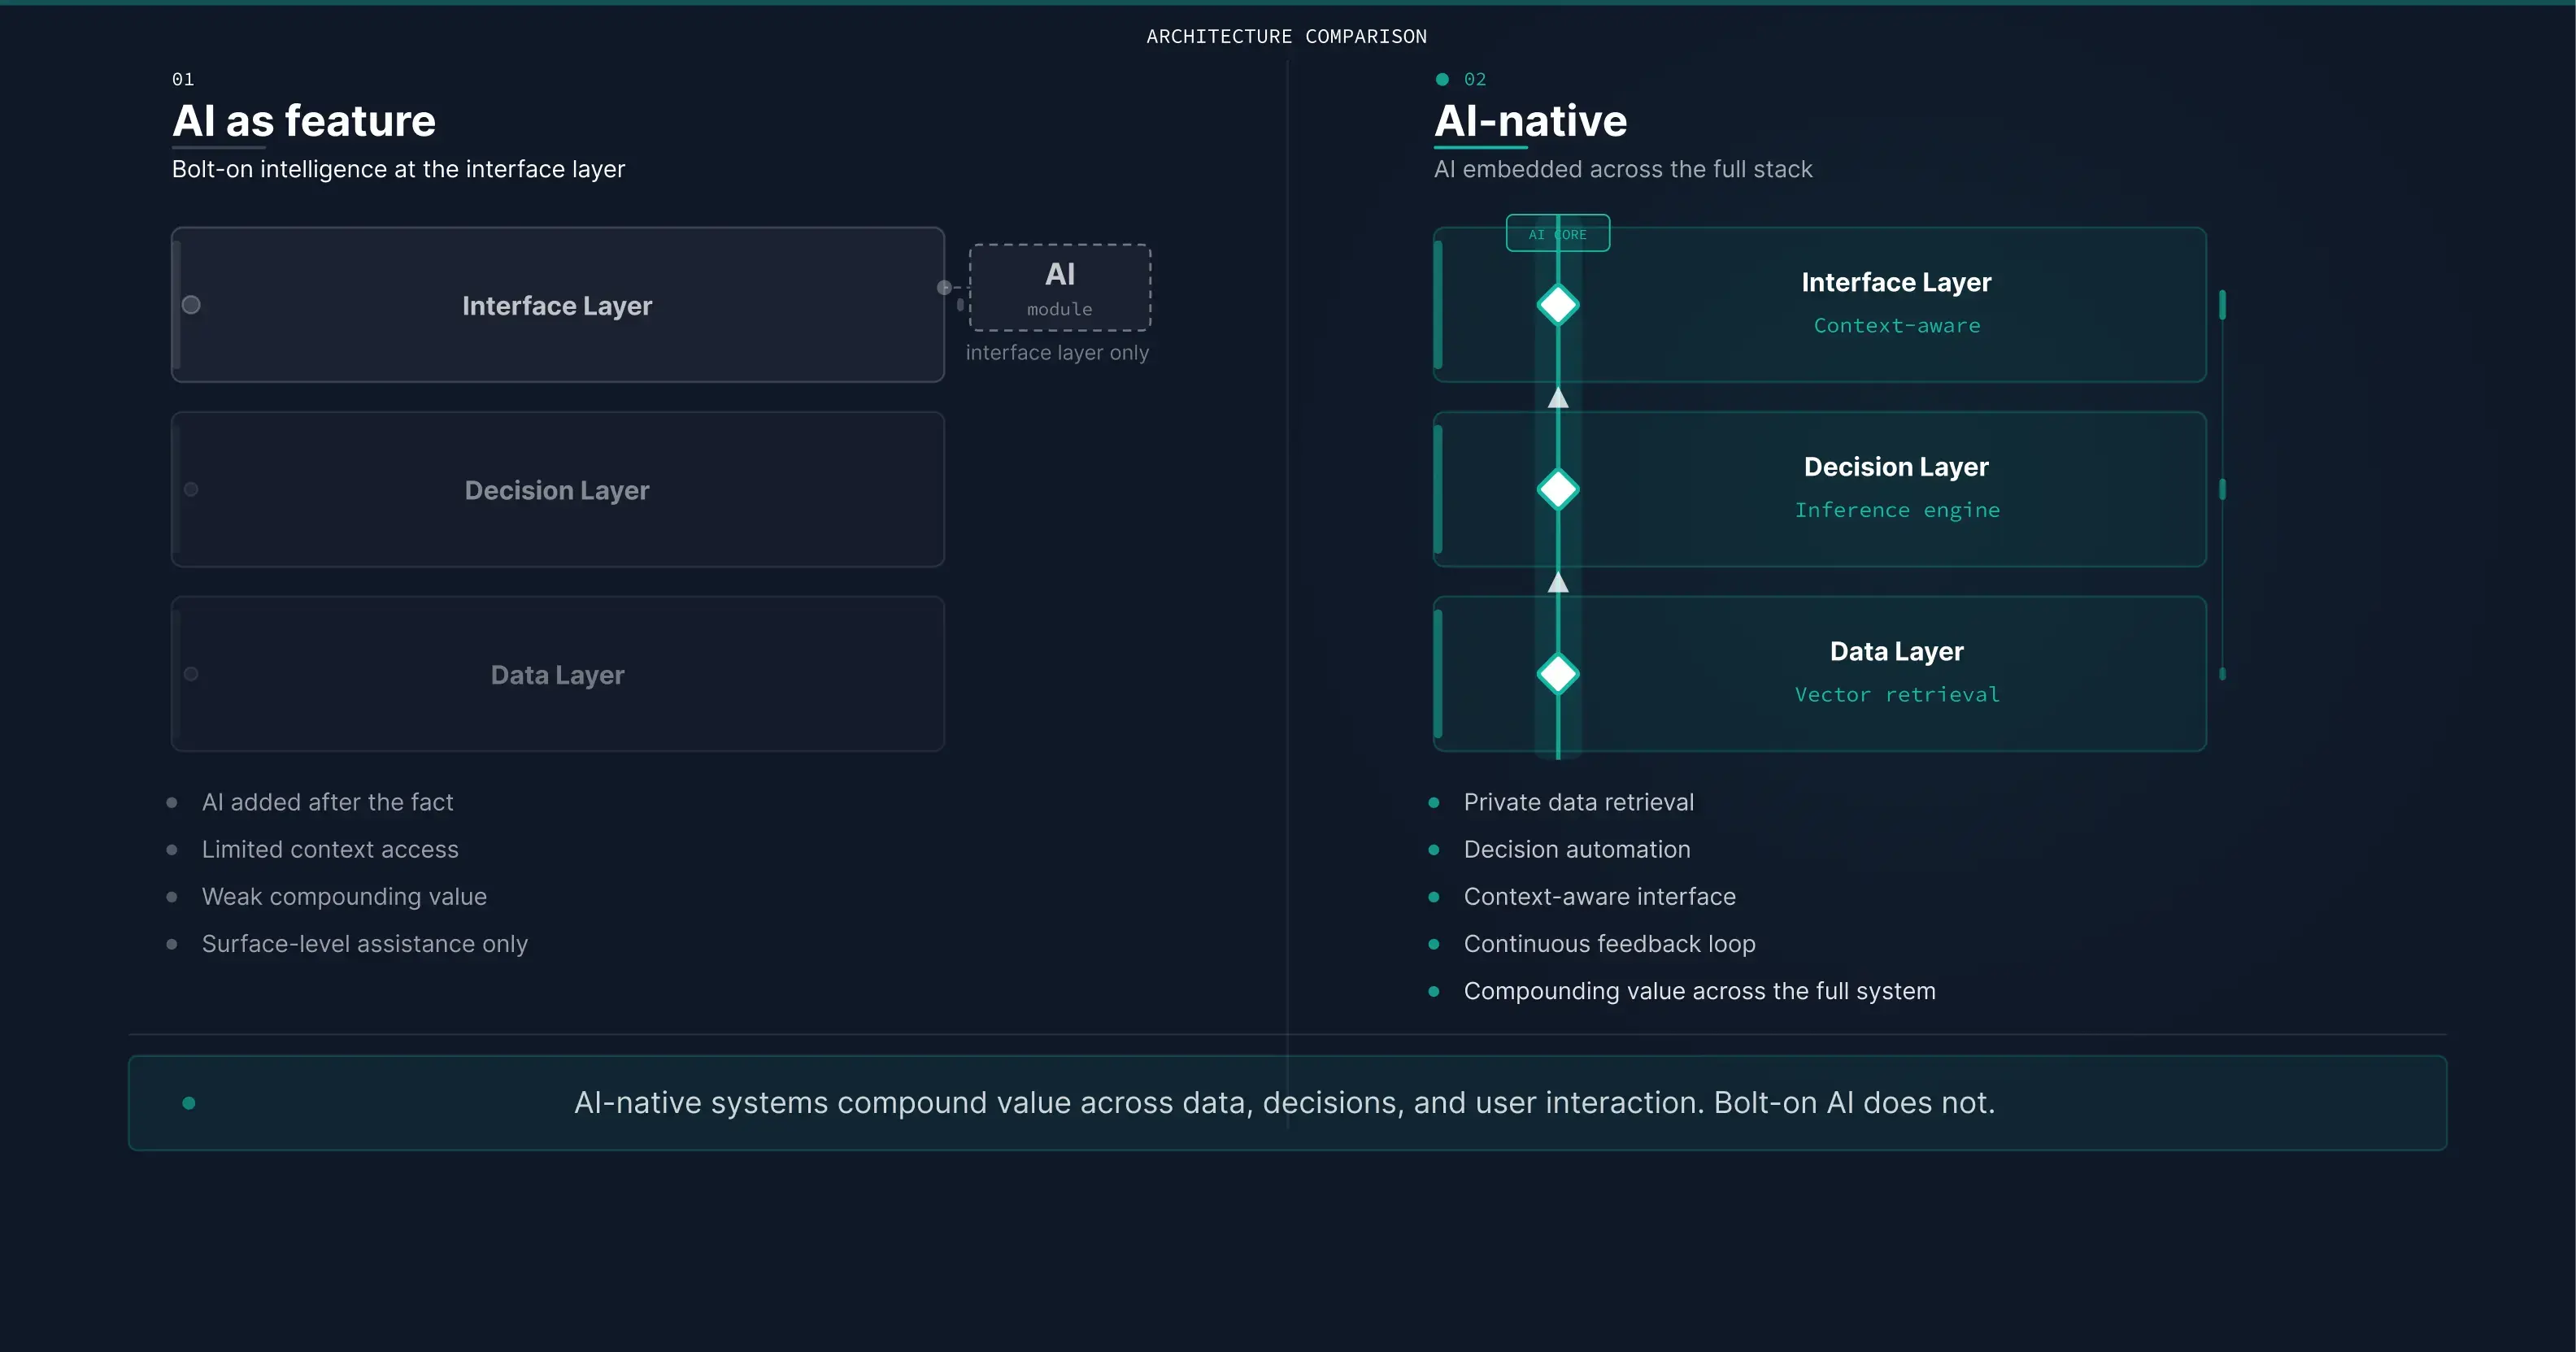Click the green dot next to 02
The width and height of the screenshot is (2576, 1352).
pyautogui.click(x=1442, y=79)
